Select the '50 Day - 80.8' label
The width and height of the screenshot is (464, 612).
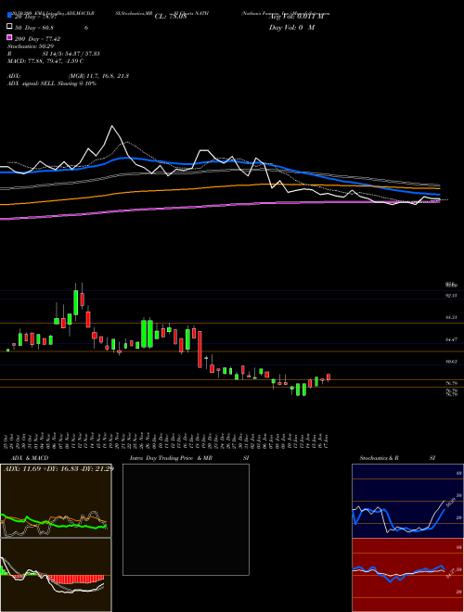coord(34,28)
